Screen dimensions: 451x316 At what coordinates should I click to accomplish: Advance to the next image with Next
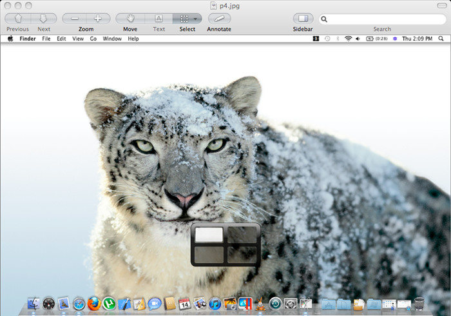(44, 19)
